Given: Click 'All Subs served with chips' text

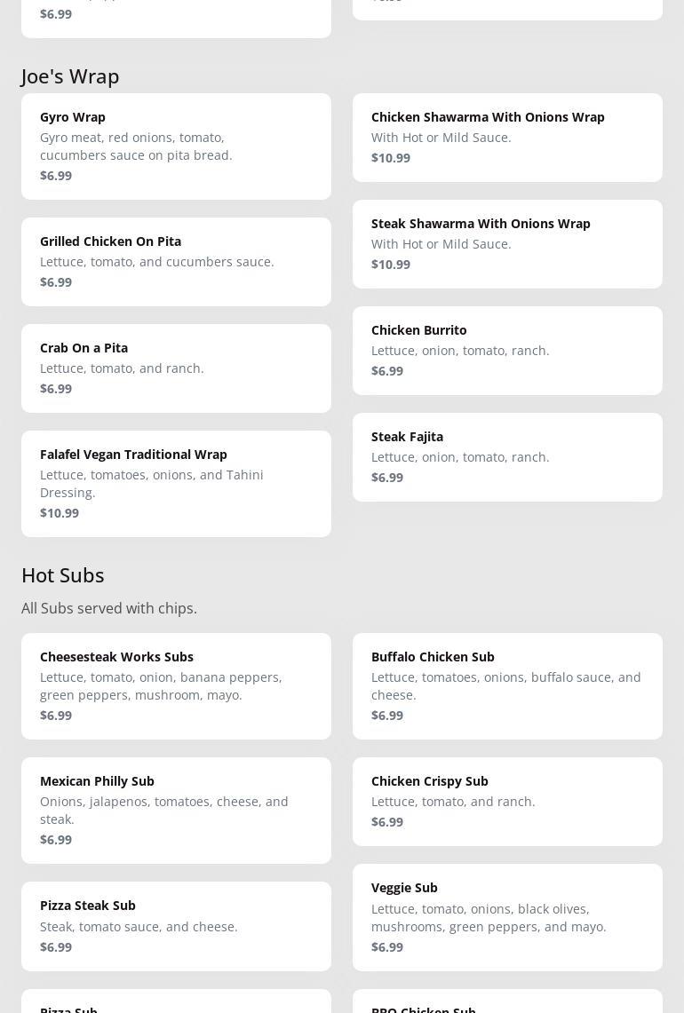Looking at the screenshot, I should pyautogui.click(x=109, y=608).
